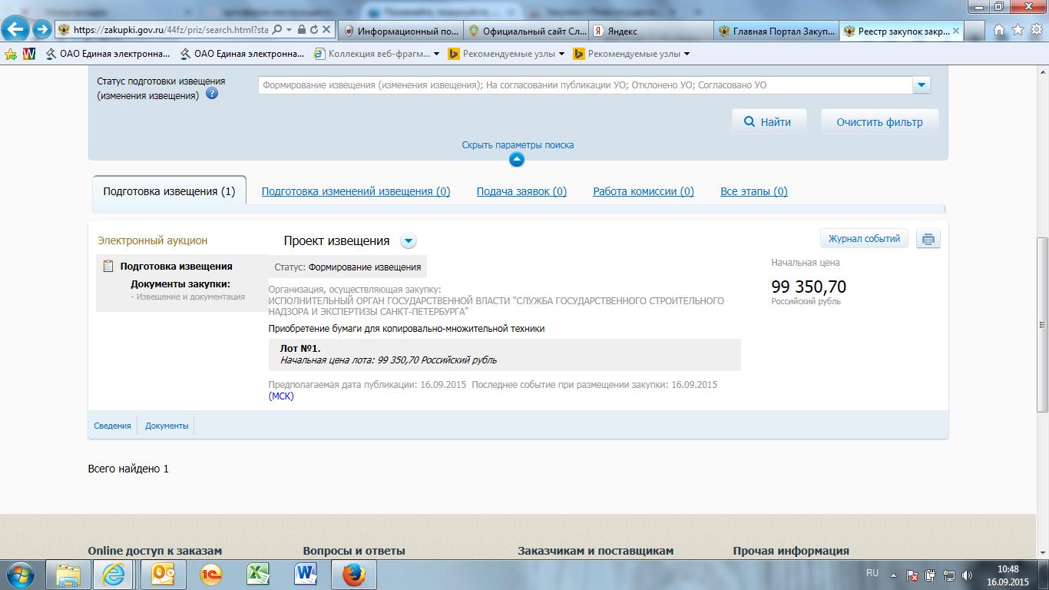
Task: Click the clock showing 10:48
Action: click(x=1008, y=569)
